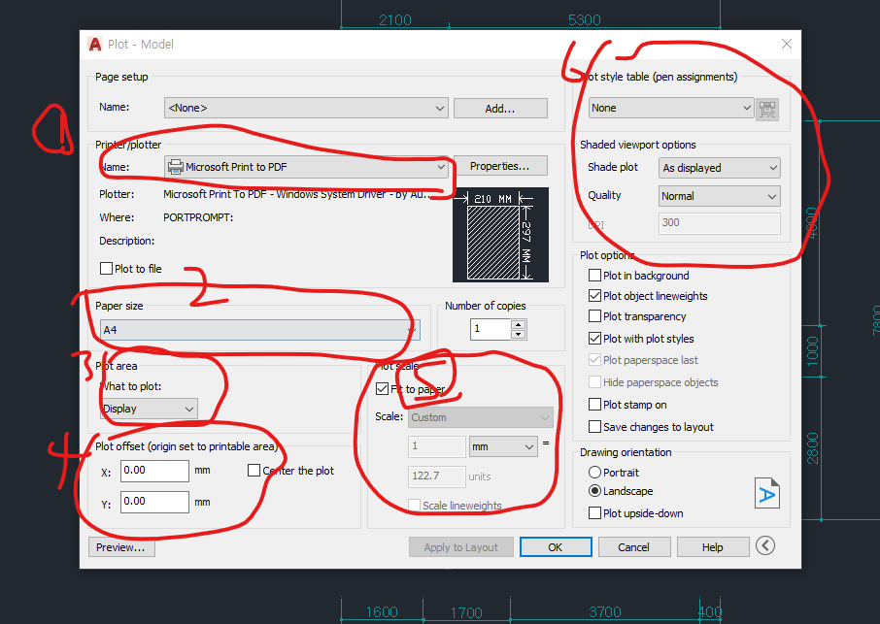Click the 2100 dimension in the drawing

point(395,20)
